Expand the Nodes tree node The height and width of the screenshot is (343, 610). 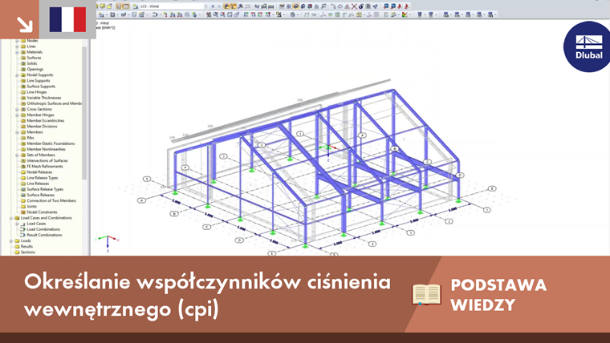tap(17, 41)
